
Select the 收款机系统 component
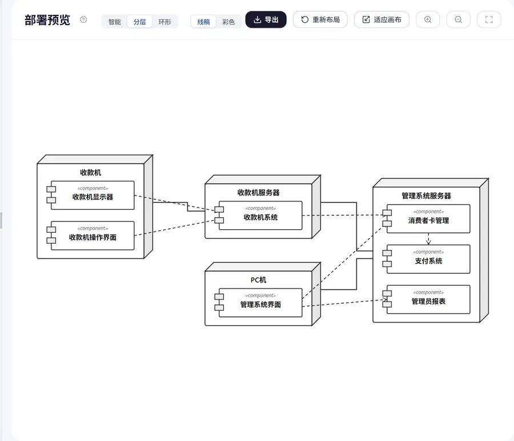[260, 216]
